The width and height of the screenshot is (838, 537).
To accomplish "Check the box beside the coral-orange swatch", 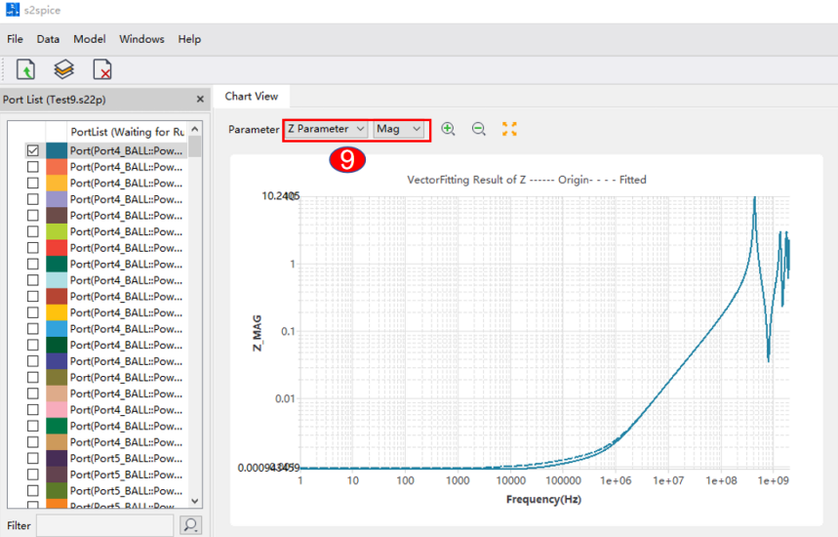I will pyautogui.click(x=33, y=167).
